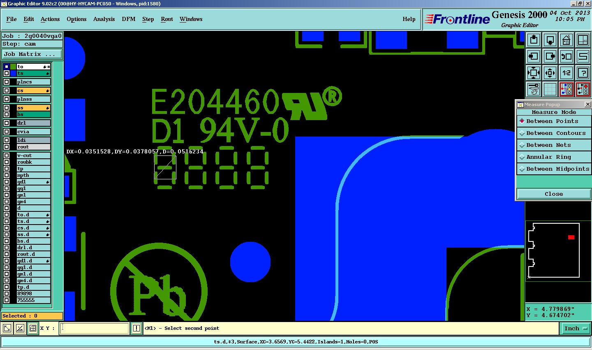Select the 'bs' layer name

[x=34, y=114]
